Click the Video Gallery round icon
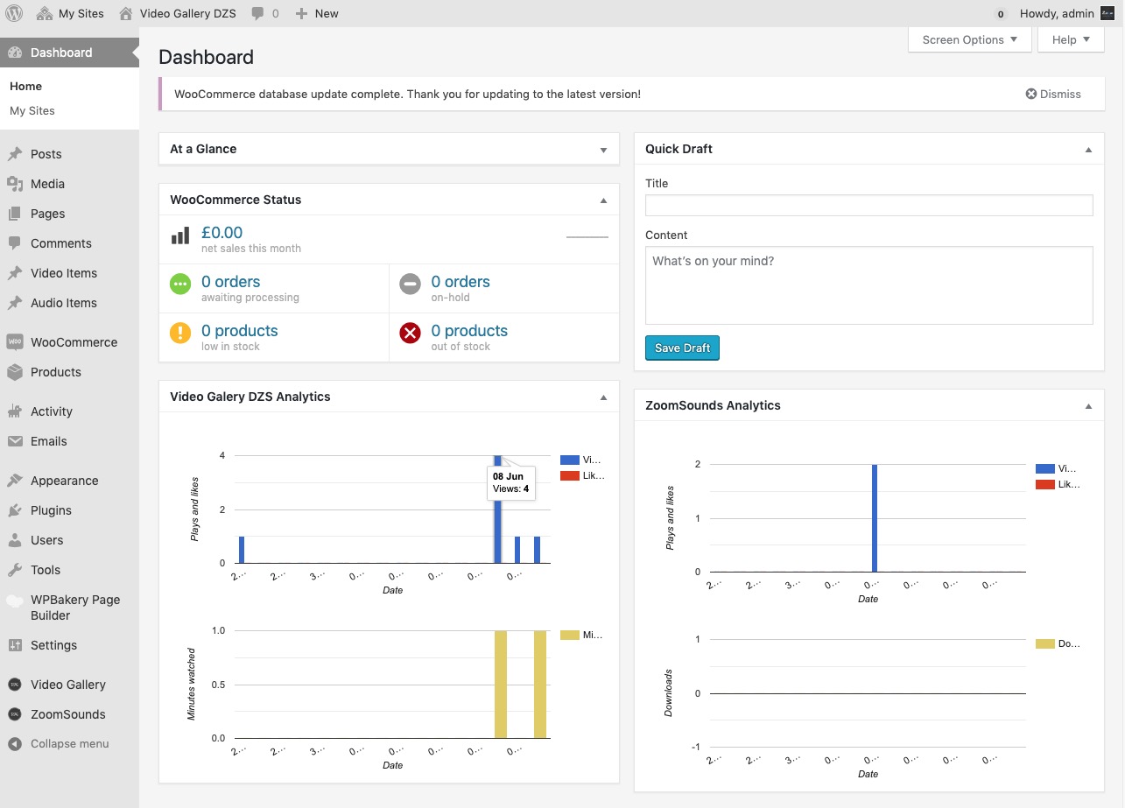1125x808 pixels. (x=15, y=685)
